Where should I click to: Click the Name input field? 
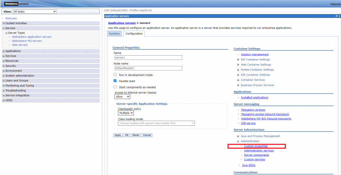click(148, 58)
